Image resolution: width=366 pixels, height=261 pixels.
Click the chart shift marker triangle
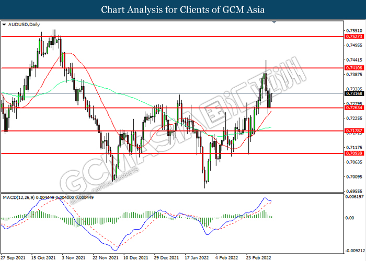pos(274,22)
